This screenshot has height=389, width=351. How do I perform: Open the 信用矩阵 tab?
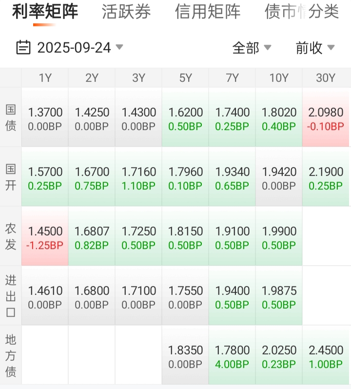(x=208, y=12)
